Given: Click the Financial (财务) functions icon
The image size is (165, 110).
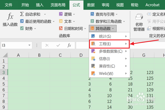Looking at the screenshot, I should pyautogui.click(x=22, y=28).
